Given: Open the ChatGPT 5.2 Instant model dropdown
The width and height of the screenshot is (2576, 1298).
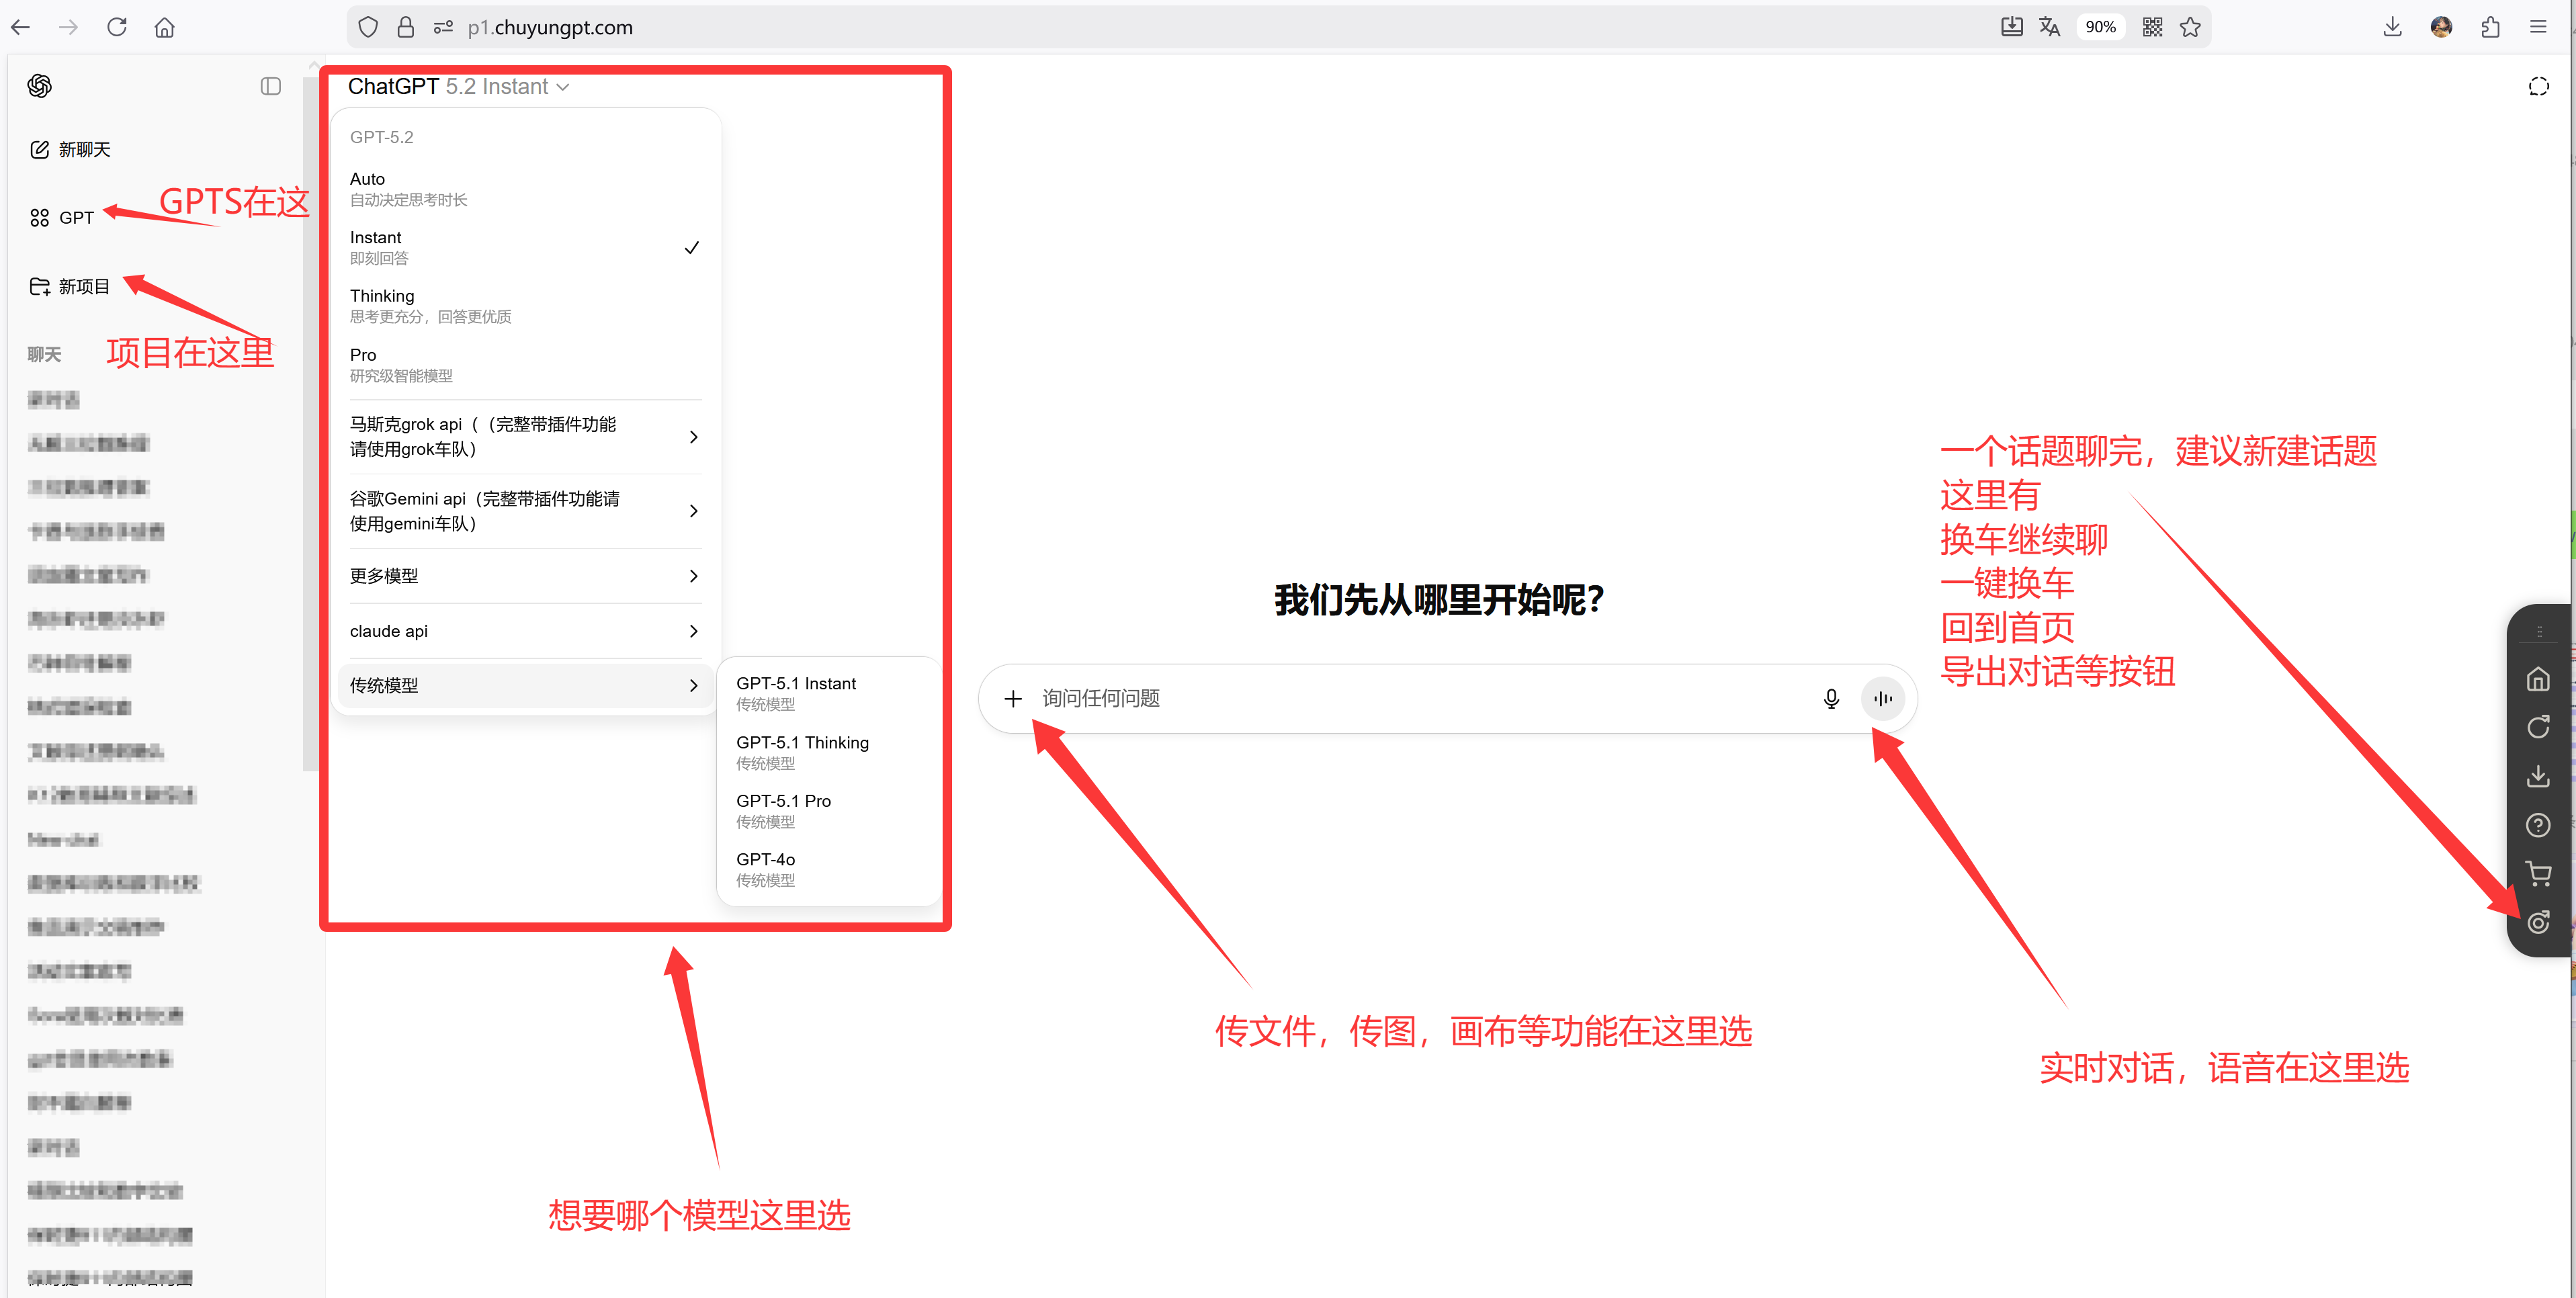Looking at the screenshot, I should 458,86.
